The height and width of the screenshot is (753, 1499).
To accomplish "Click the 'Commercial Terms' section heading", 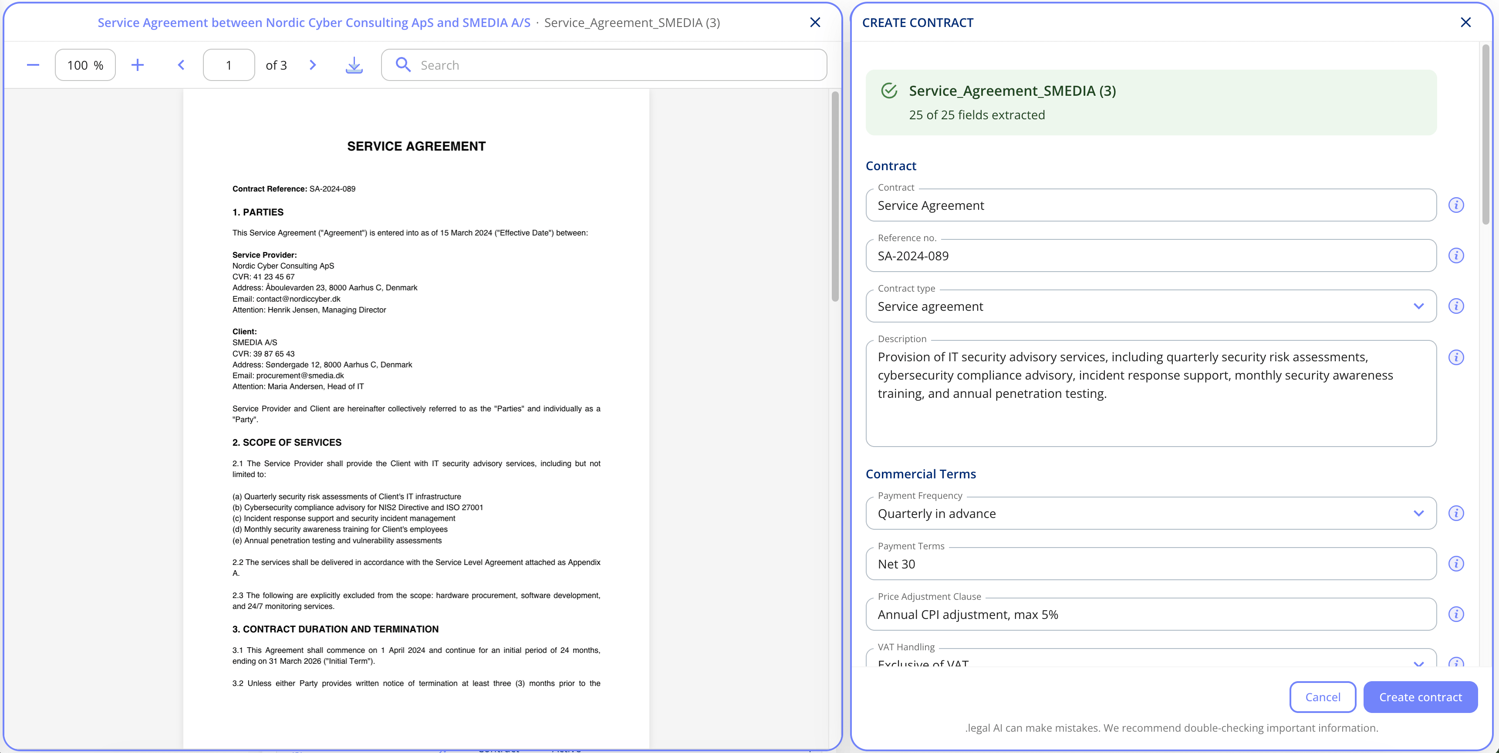I will [921, 474].
